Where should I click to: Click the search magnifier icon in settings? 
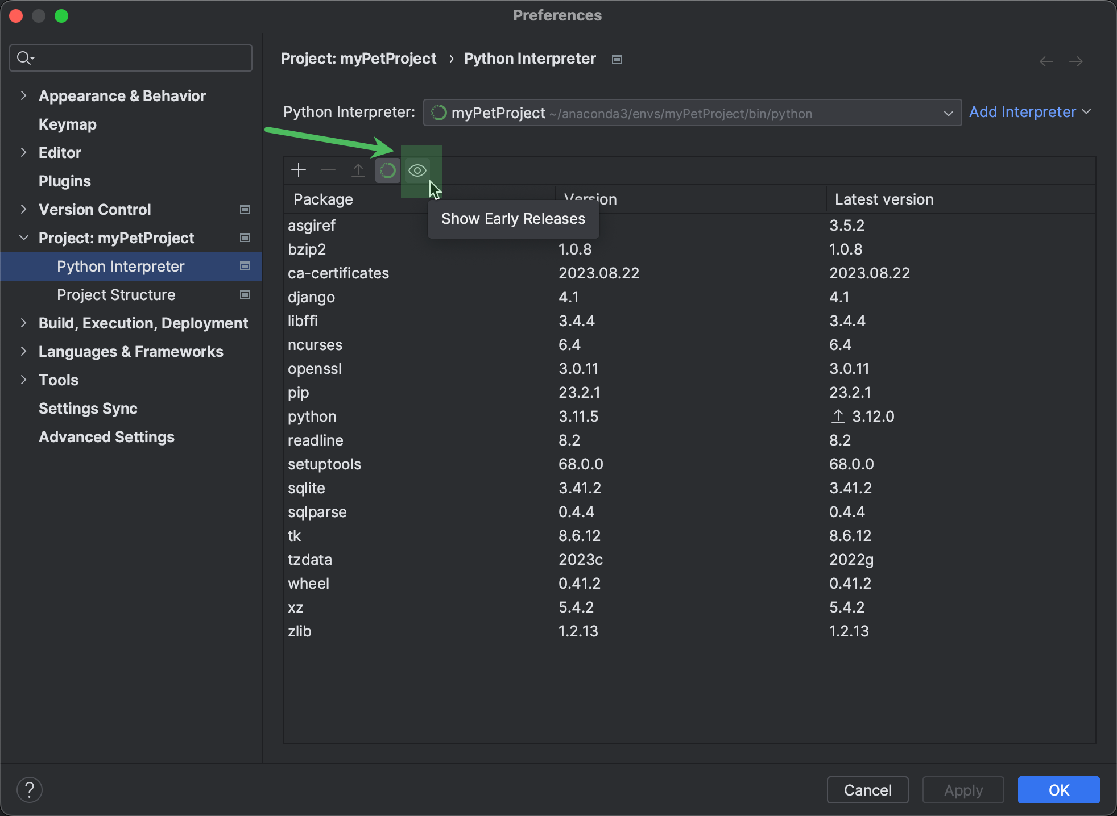tap(25, 57)
